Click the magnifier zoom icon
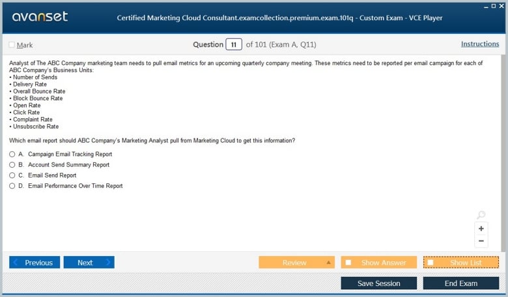The image size is (508, 297). (x=481, y=215)
